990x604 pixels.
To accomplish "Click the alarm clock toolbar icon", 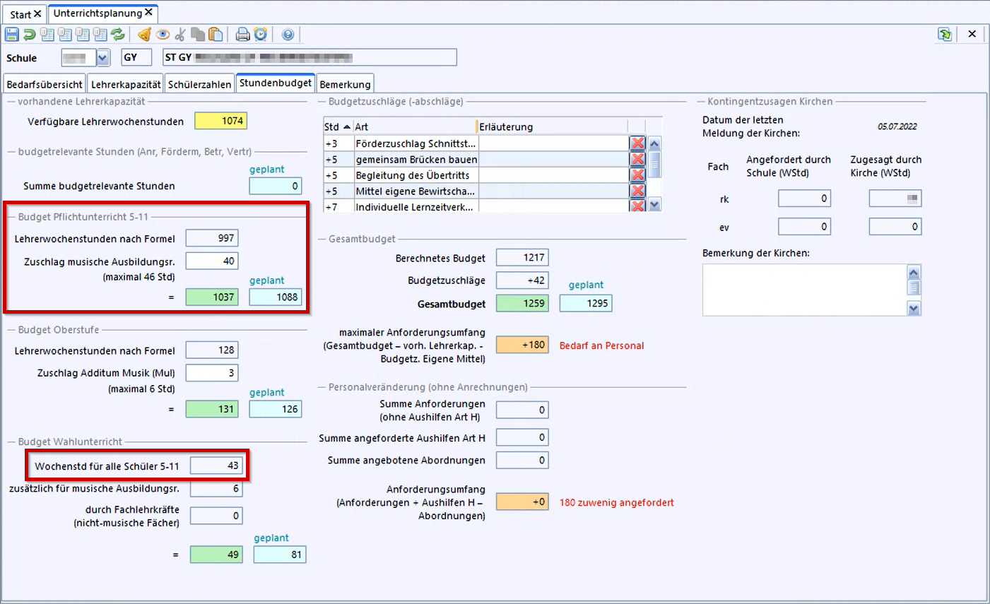I will 261,35.
